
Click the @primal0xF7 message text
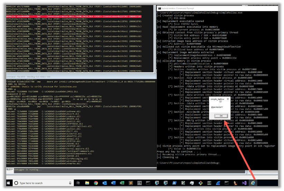click(217, 107)
